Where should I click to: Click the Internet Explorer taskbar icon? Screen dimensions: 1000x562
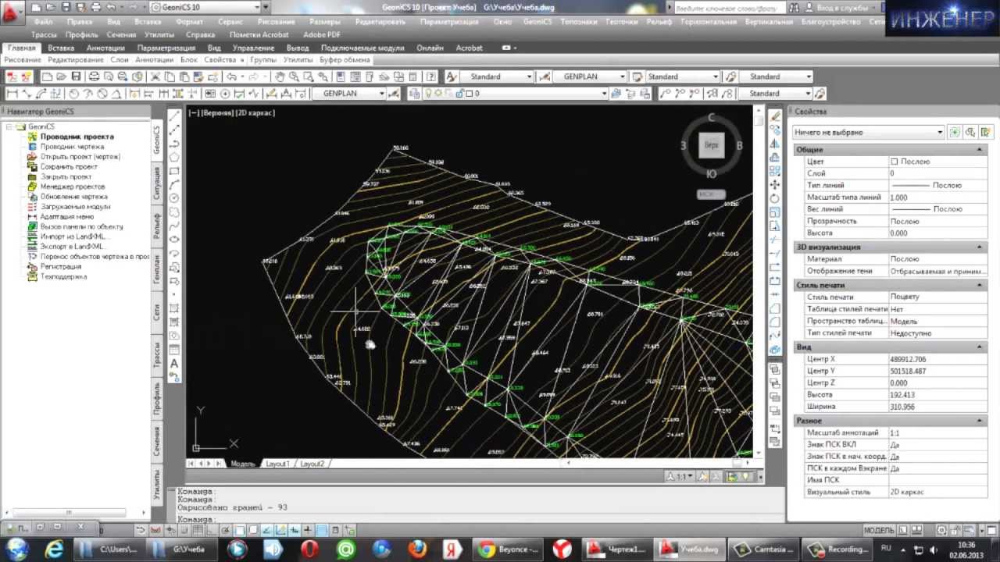click(54, 549)
